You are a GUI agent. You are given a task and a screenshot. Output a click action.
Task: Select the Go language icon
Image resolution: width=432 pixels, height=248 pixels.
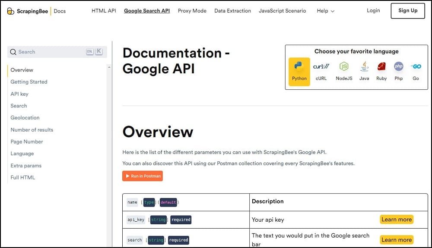[x=416, y=72]
